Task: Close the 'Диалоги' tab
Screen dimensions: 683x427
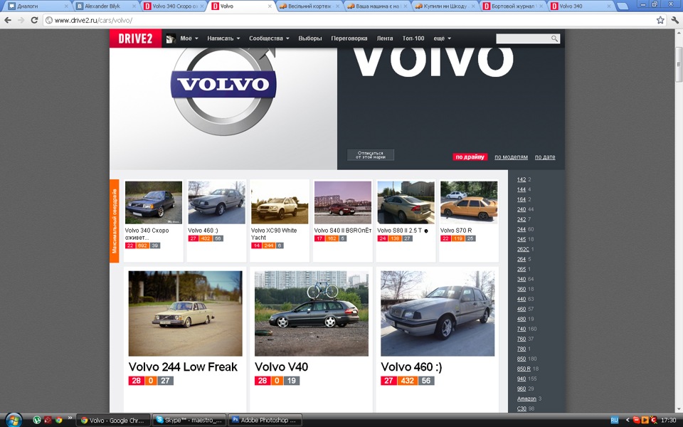Action: tap(66, 6)
